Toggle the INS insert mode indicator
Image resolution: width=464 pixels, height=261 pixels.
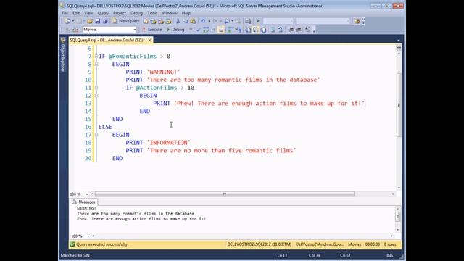point(390,255)
